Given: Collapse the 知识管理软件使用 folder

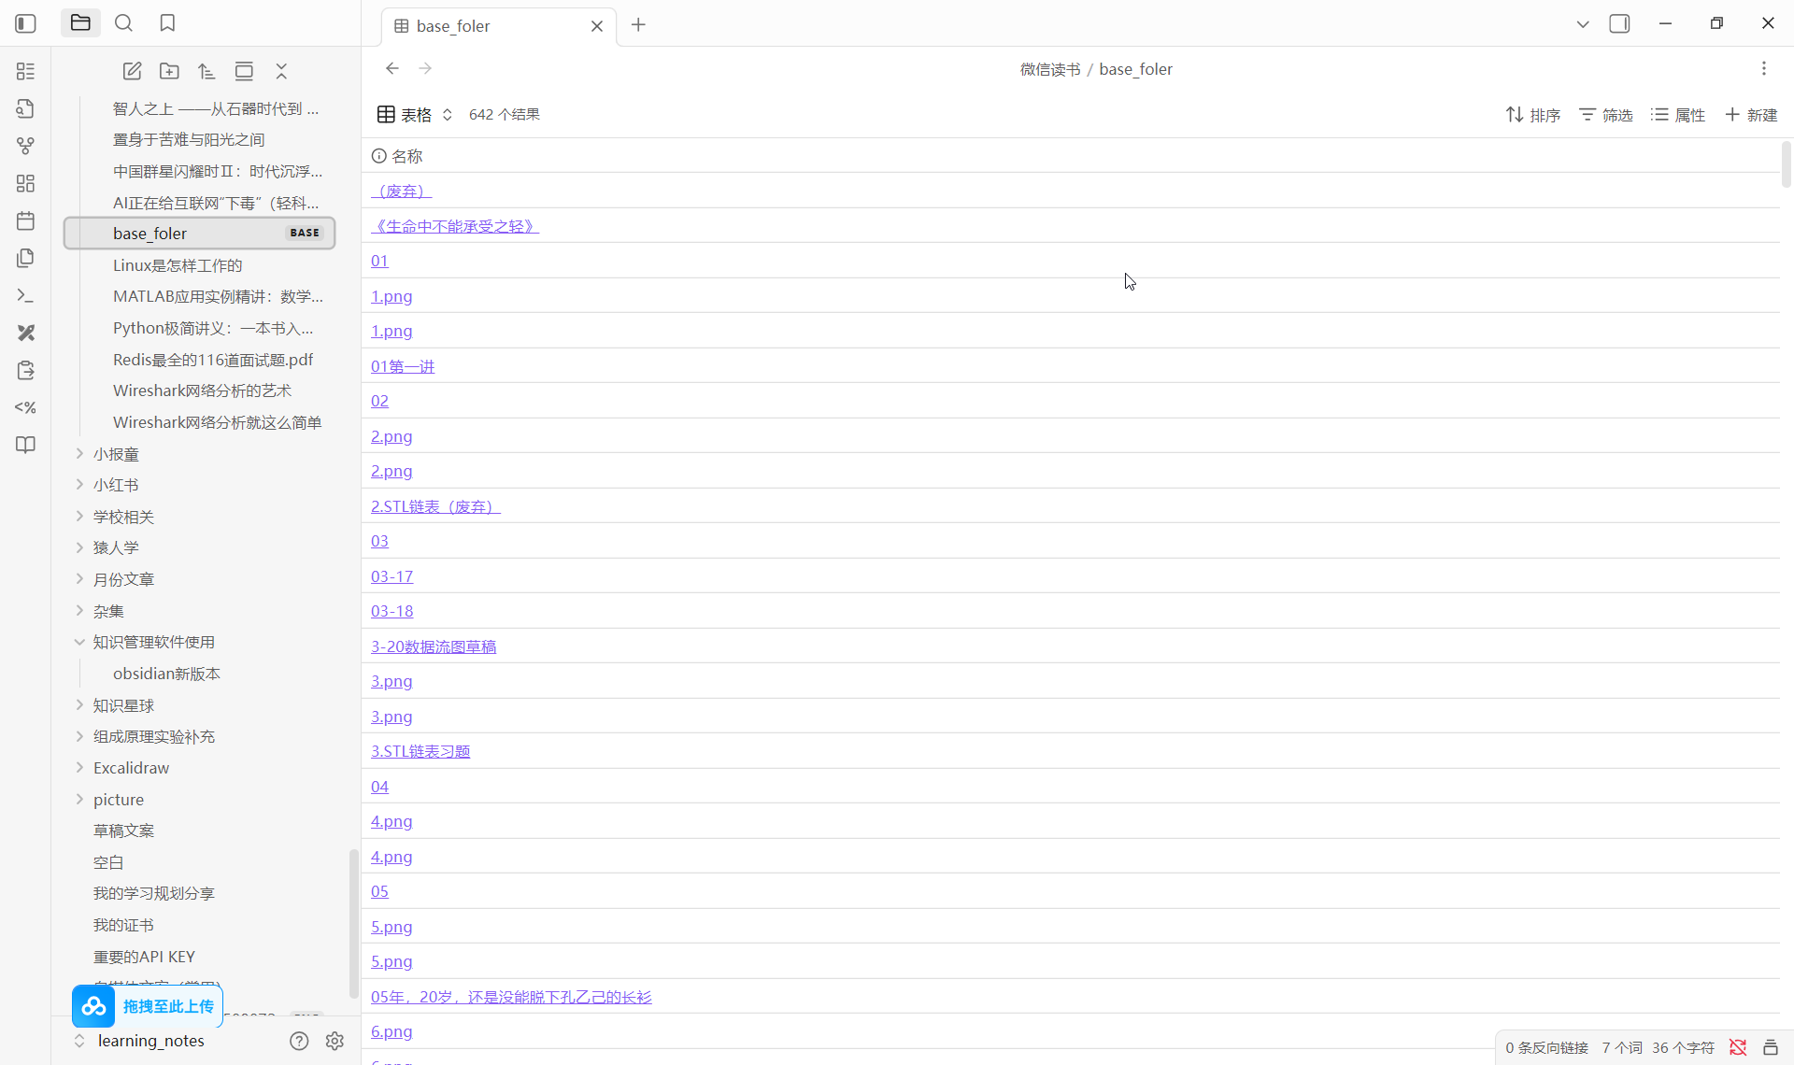Looking at the screenshot, I should coord(80,642).
